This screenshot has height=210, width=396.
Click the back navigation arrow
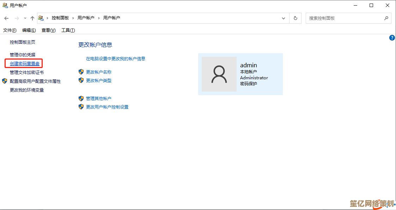(6, 18)
